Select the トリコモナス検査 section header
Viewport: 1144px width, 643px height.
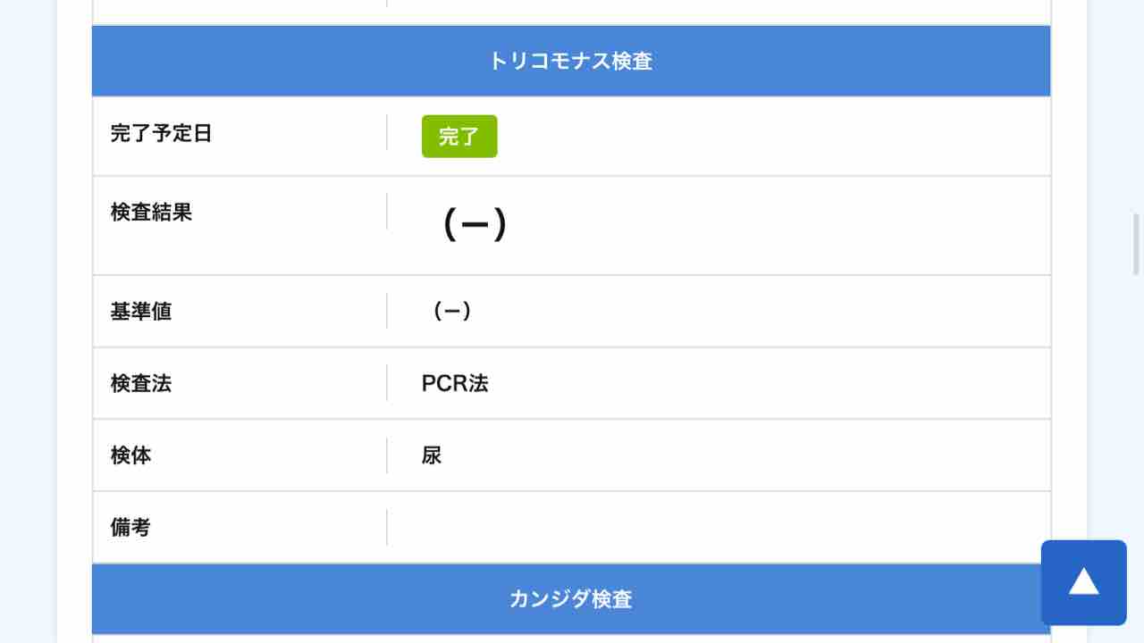(x=571, y=62)
